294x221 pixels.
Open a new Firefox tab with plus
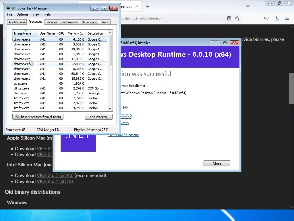[148, 7]
